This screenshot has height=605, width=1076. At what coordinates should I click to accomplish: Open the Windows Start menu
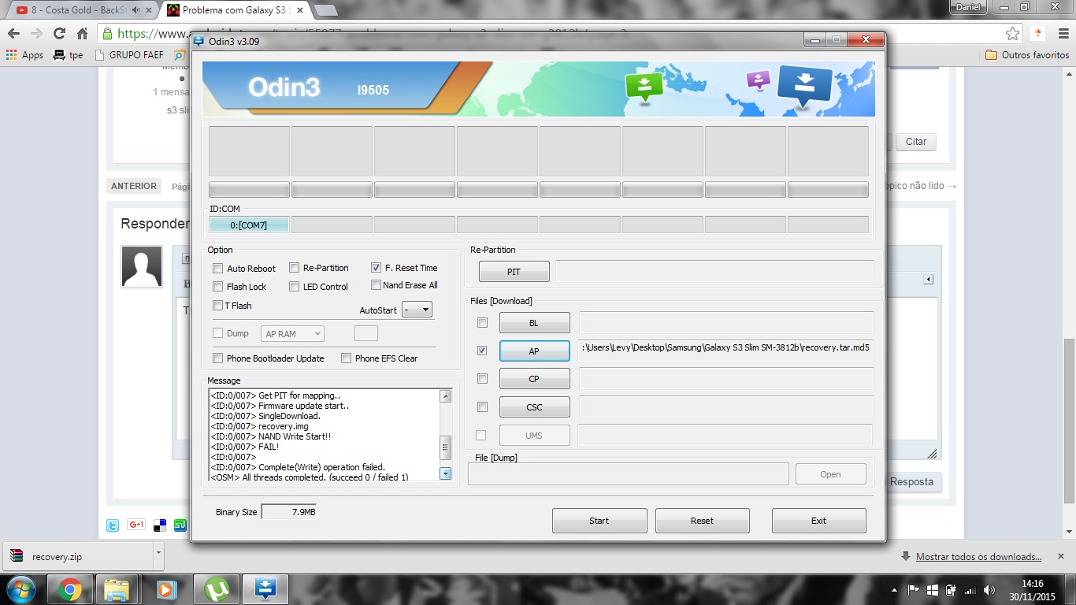pyautogui.click(x=21, y=589)
